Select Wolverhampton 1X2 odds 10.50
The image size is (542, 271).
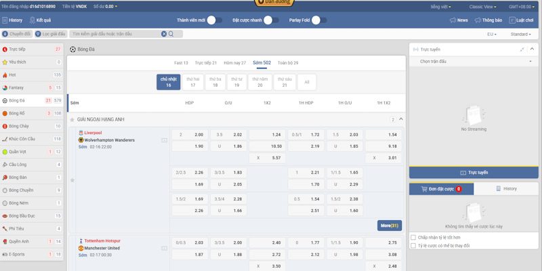267,146
